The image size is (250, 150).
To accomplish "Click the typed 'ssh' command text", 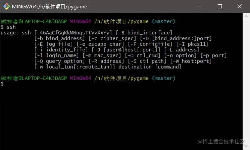I will coord(11,27).
